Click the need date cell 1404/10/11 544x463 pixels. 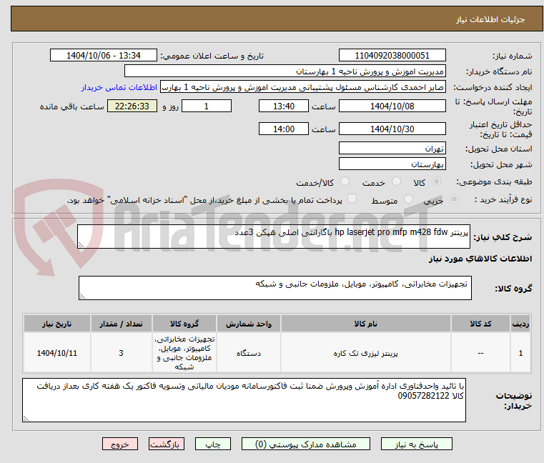57,353
